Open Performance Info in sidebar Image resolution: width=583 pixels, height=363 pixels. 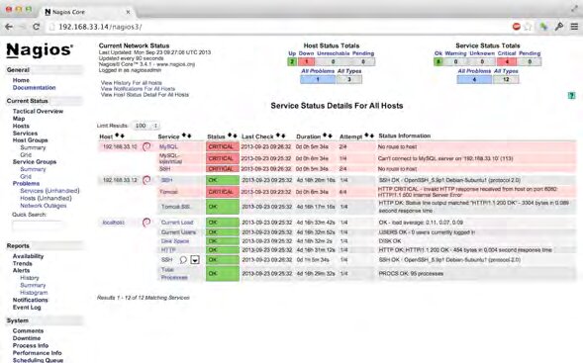[x=38, y=353]
